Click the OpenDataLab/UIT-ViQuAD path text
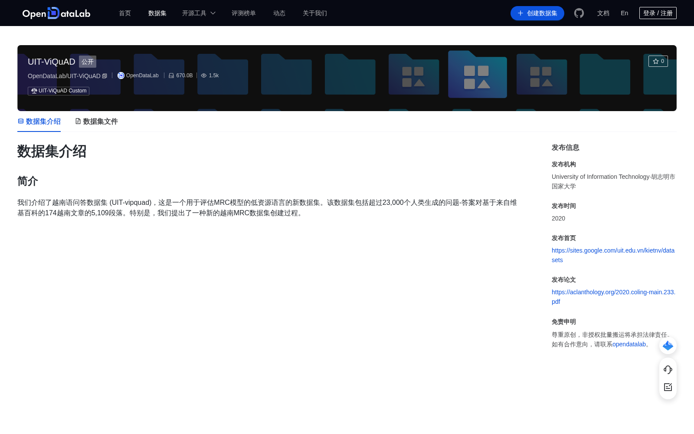 [x=64, y=76]
